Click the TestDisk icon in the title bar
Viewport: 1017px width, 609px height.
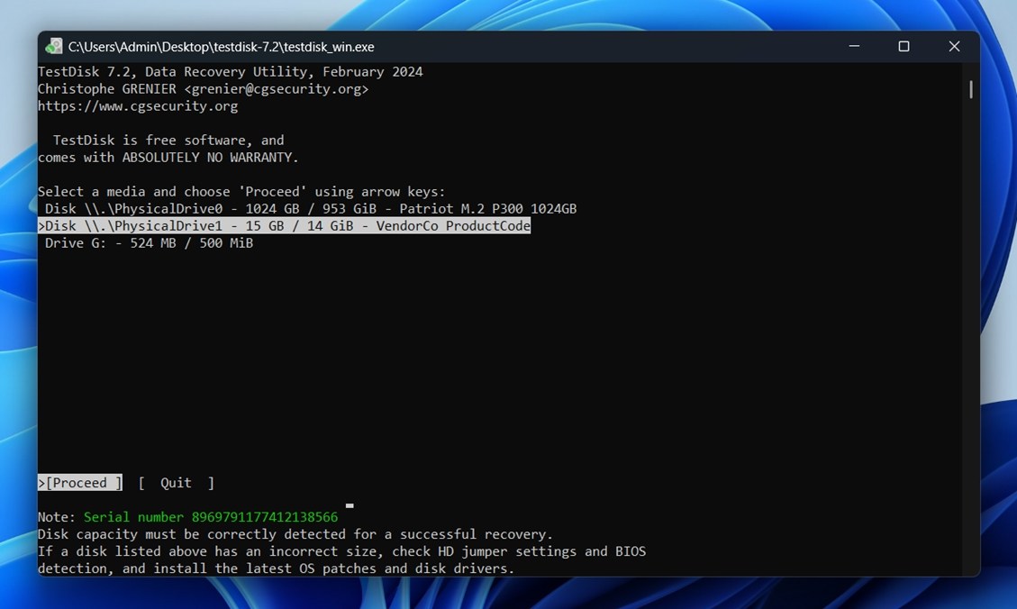[x=54, y=47]
